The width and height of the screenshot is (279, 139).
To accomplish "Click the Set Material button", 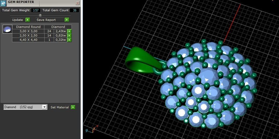I will coord(60,107).
